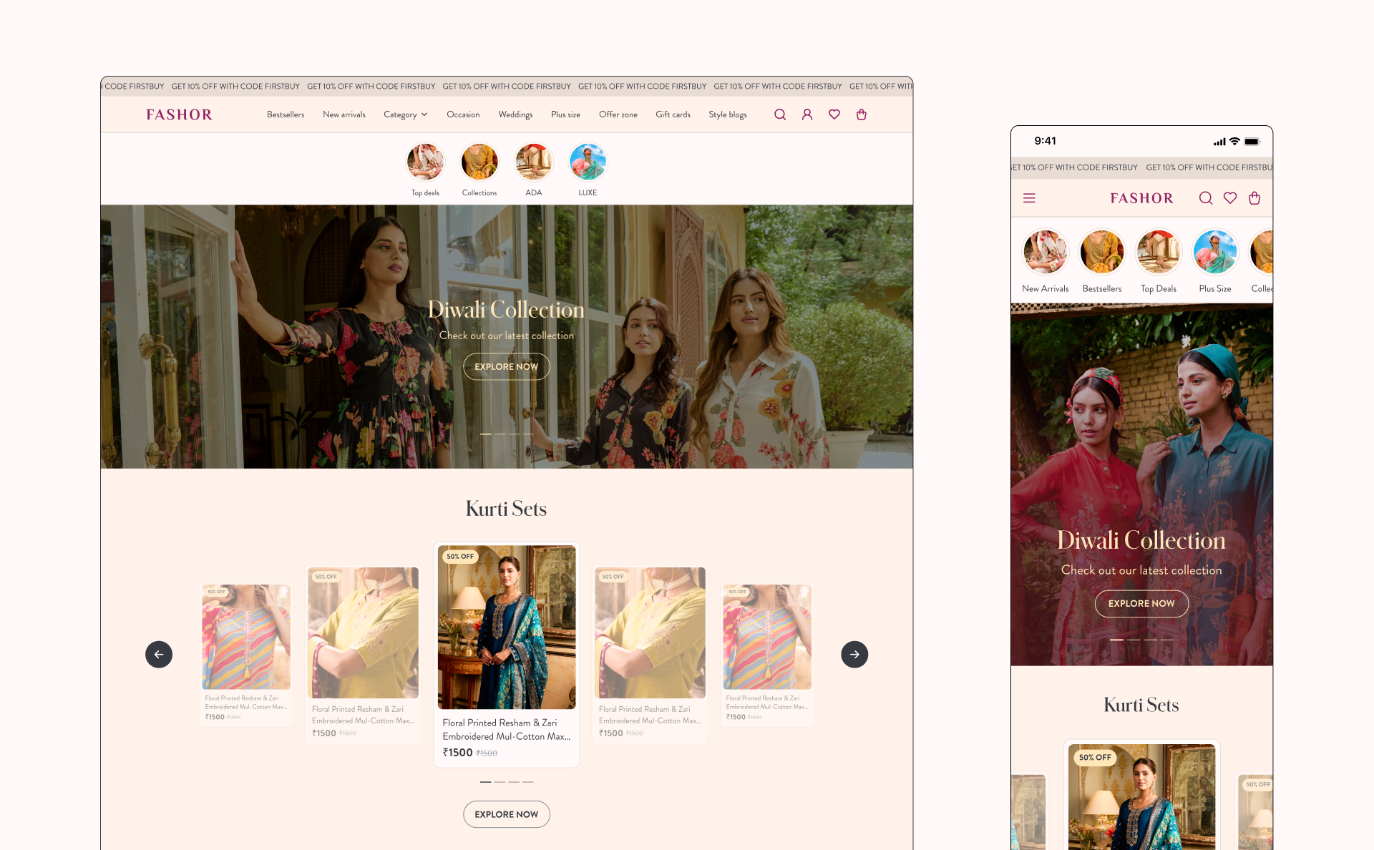Go to Weddings in navigation
This screenshot has height=850, width=1374.
515,114
